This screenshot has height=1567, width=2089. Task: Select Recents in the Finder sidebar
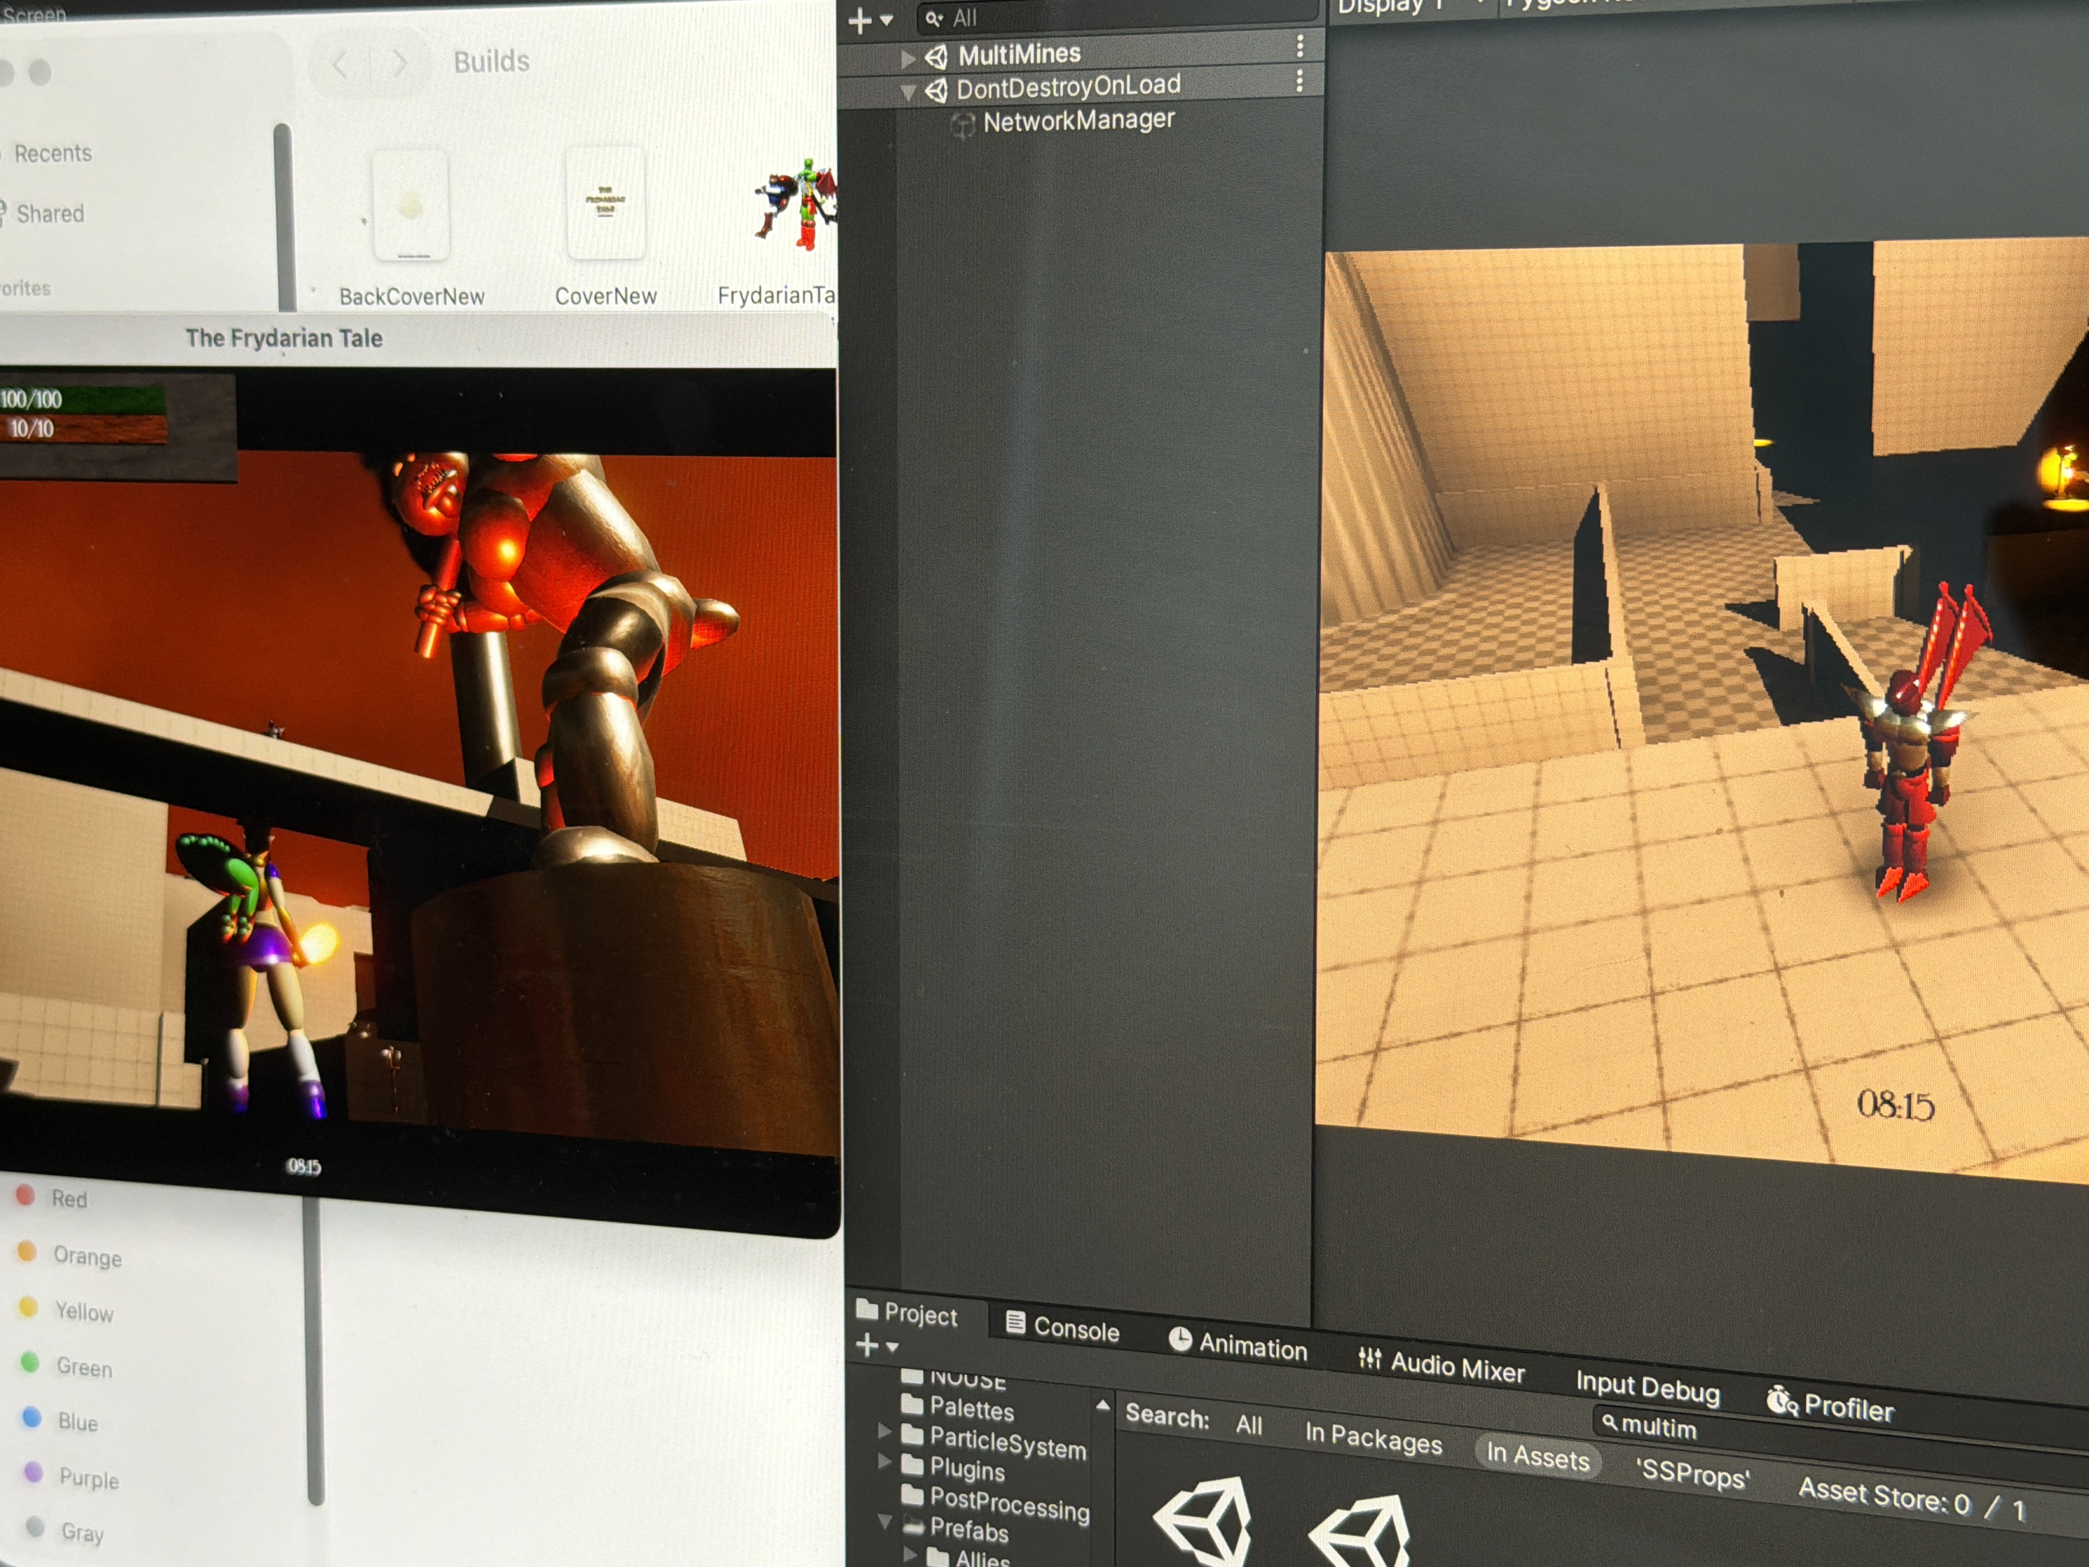tap(53, 153)
